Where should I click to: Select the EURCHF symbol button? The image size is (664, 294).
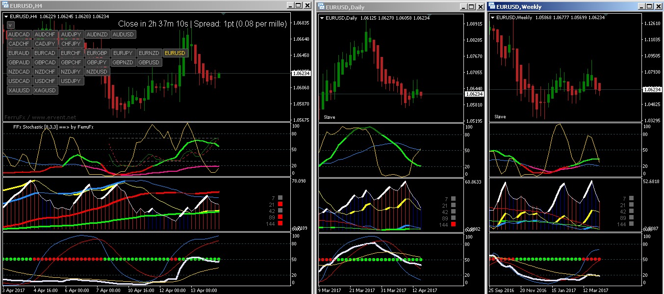[72, 53]
